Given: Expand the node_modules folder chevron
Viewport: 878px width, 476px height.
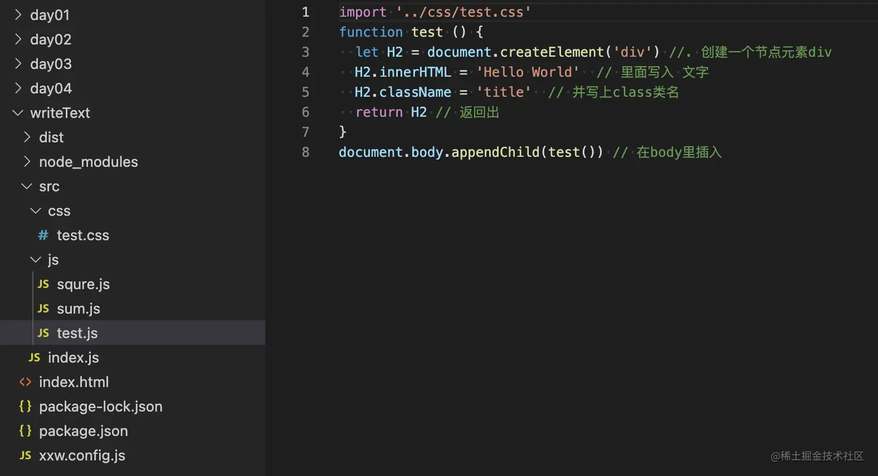Looking at the screenshot, I should (x=27, y=161).
